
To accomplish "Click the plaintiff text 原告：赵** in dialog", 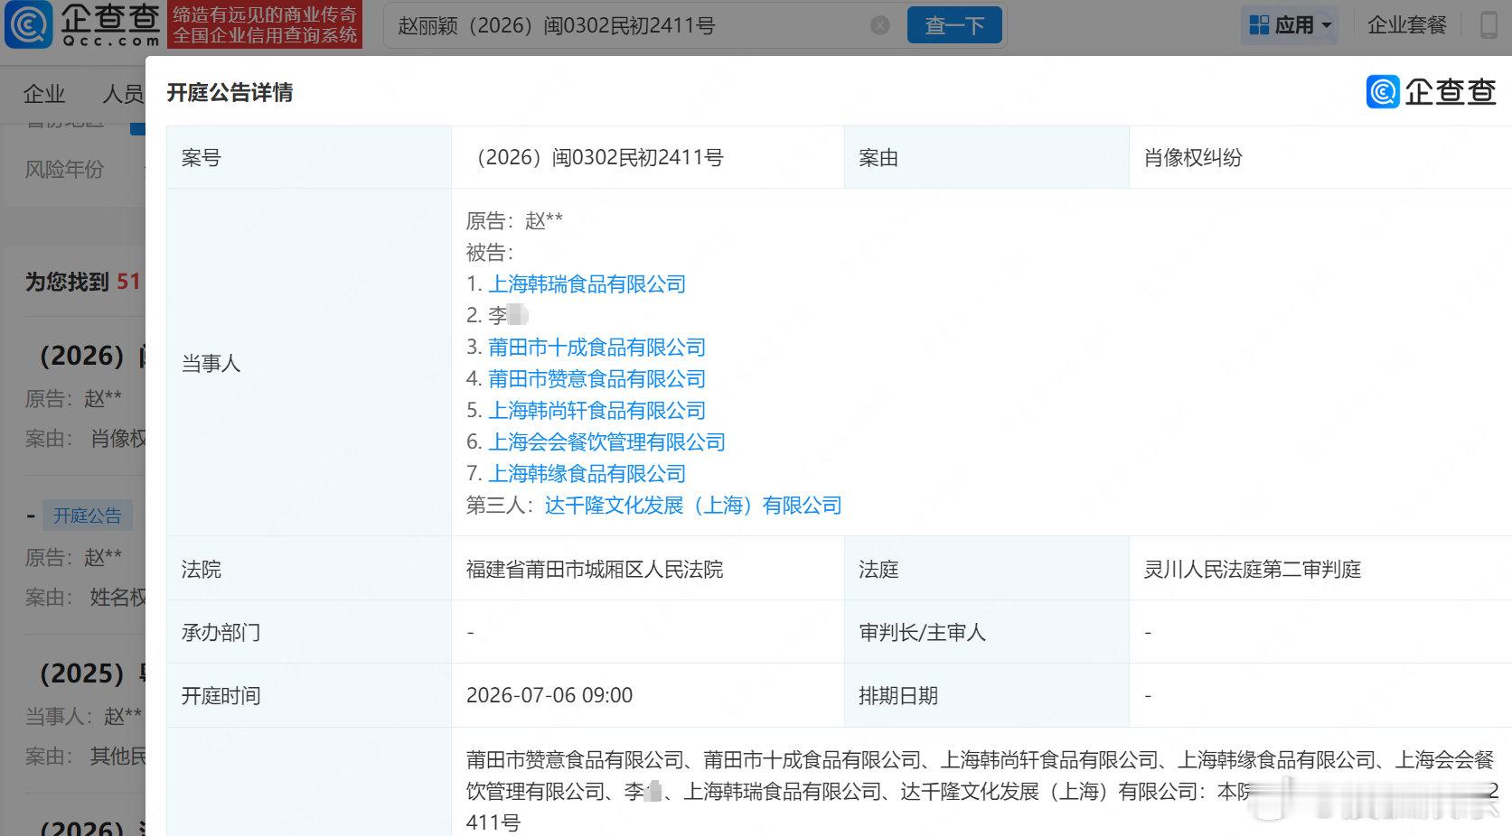I will 514,221.
